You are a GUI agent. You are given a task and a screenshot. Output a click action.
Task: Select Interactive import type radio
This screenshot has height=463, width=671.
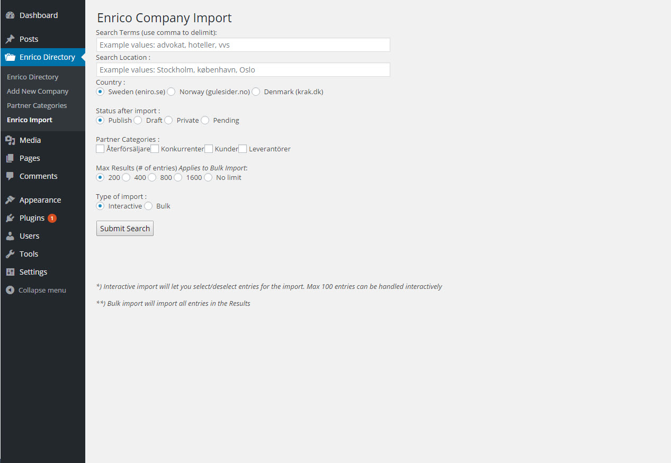point(100,206)
